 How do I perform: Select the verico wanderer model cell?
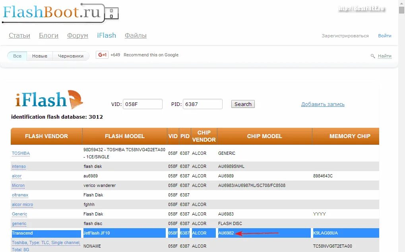pos(99,185)
